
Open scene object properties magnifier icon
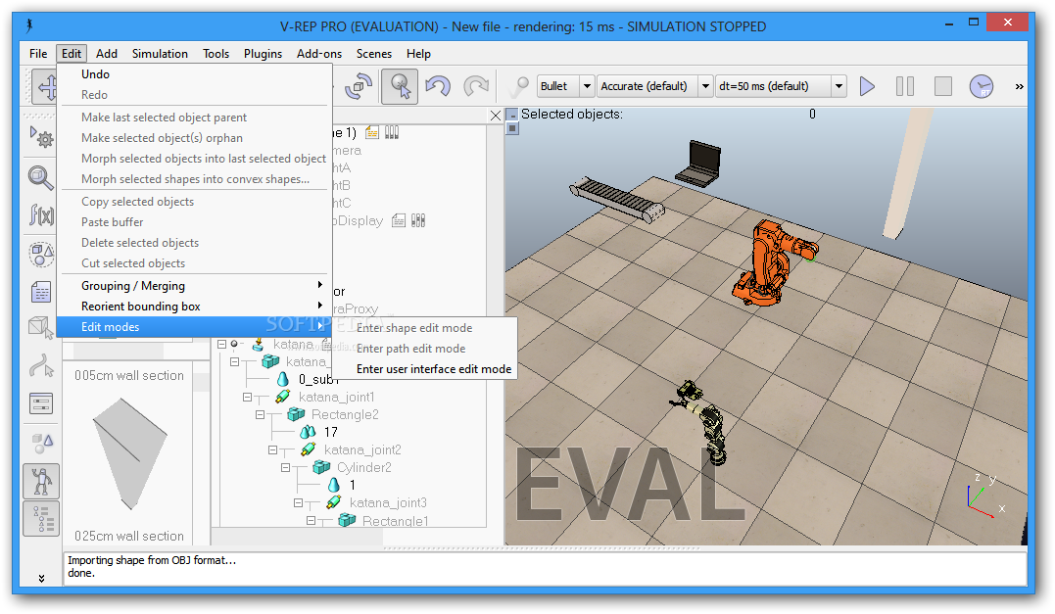pos(41,178)
